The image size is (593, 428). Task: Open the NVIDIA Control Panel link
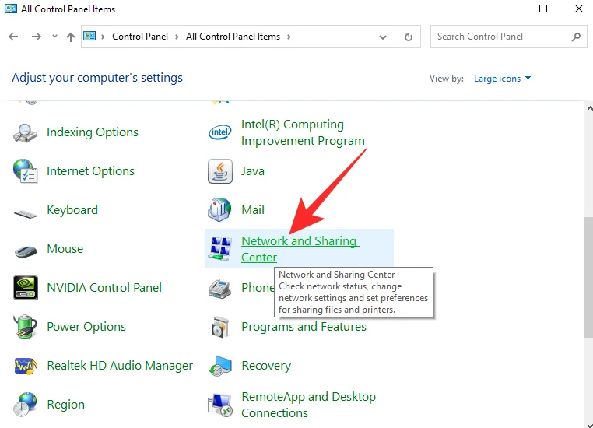tap(104, 288)
